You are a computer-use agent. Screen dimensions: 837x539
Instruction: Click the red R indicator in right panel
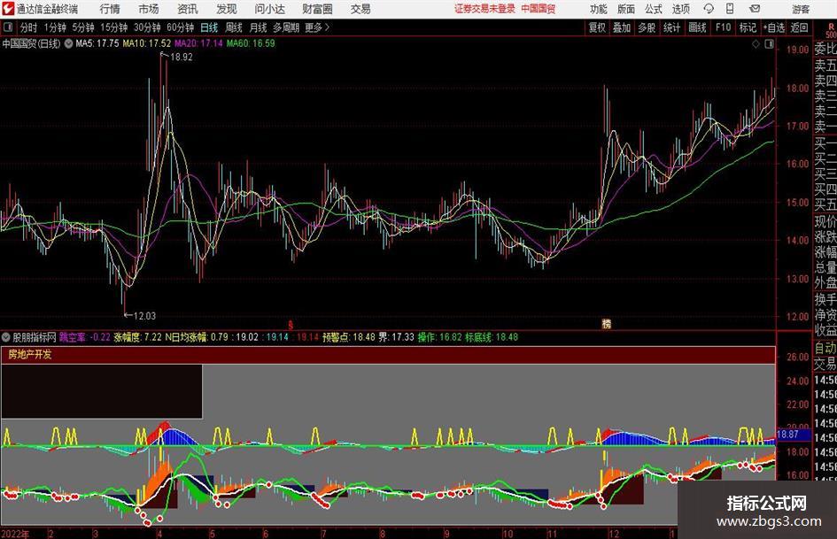tap(831, 27)
